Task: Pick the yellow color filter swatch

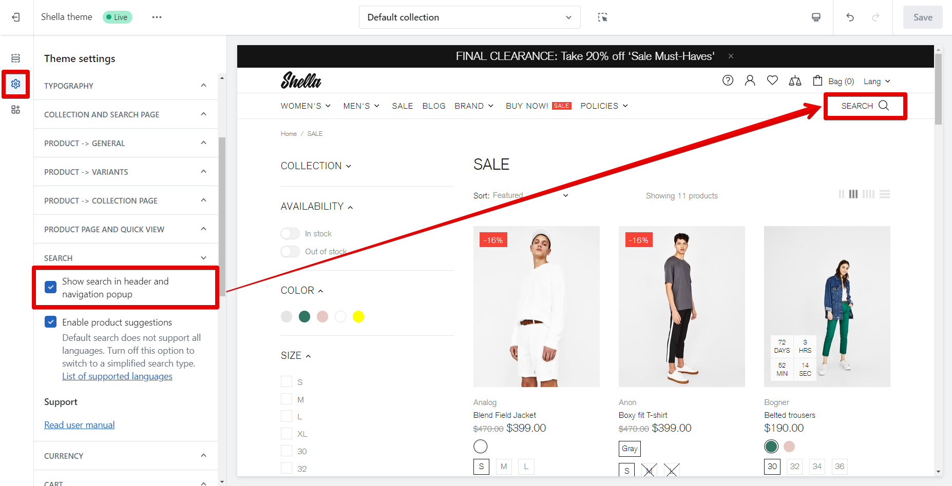Action: [x=358, y=317]
